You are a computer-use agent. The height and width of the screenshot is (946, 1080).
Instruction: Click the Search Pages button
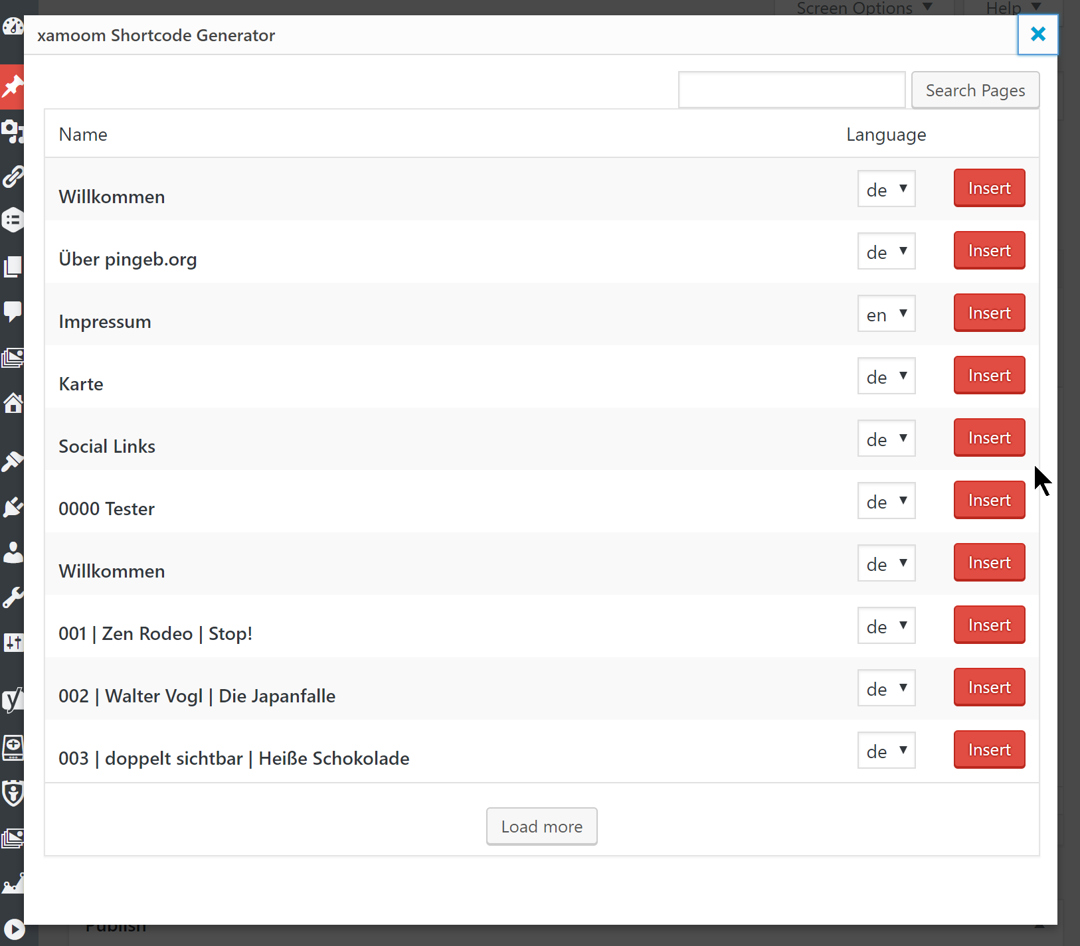tap(975, 90)
